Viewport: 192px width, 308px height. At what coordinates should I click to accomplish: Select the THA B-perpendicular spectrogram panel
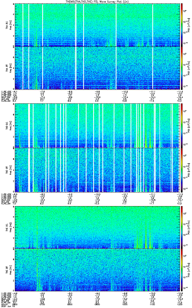[x=97, y=25]
